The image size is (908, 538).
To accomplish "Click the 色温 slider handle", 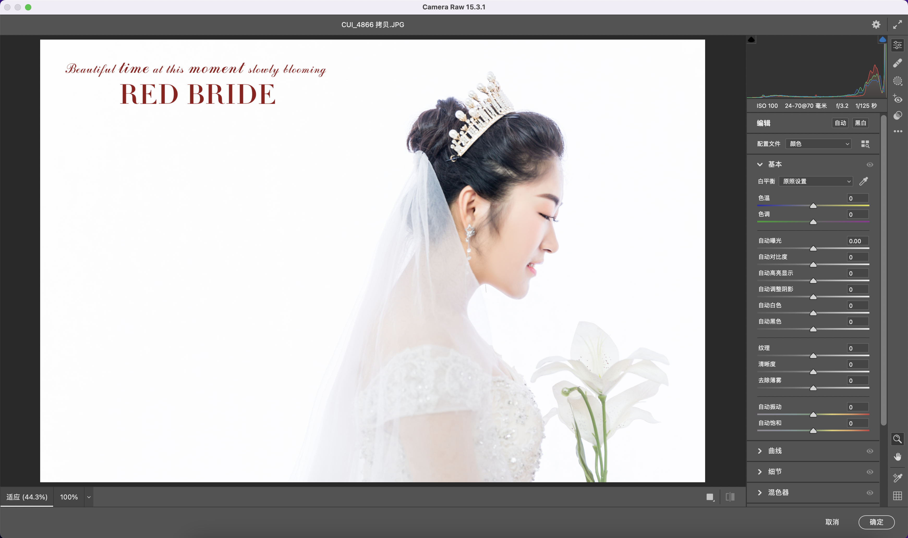I will (813, 206).
